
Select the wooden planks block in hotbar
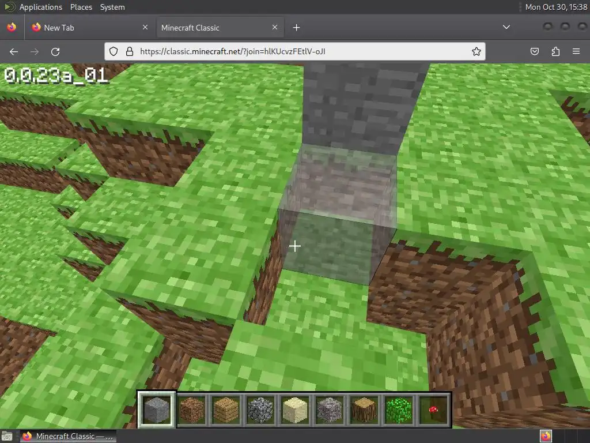[226, 410]
